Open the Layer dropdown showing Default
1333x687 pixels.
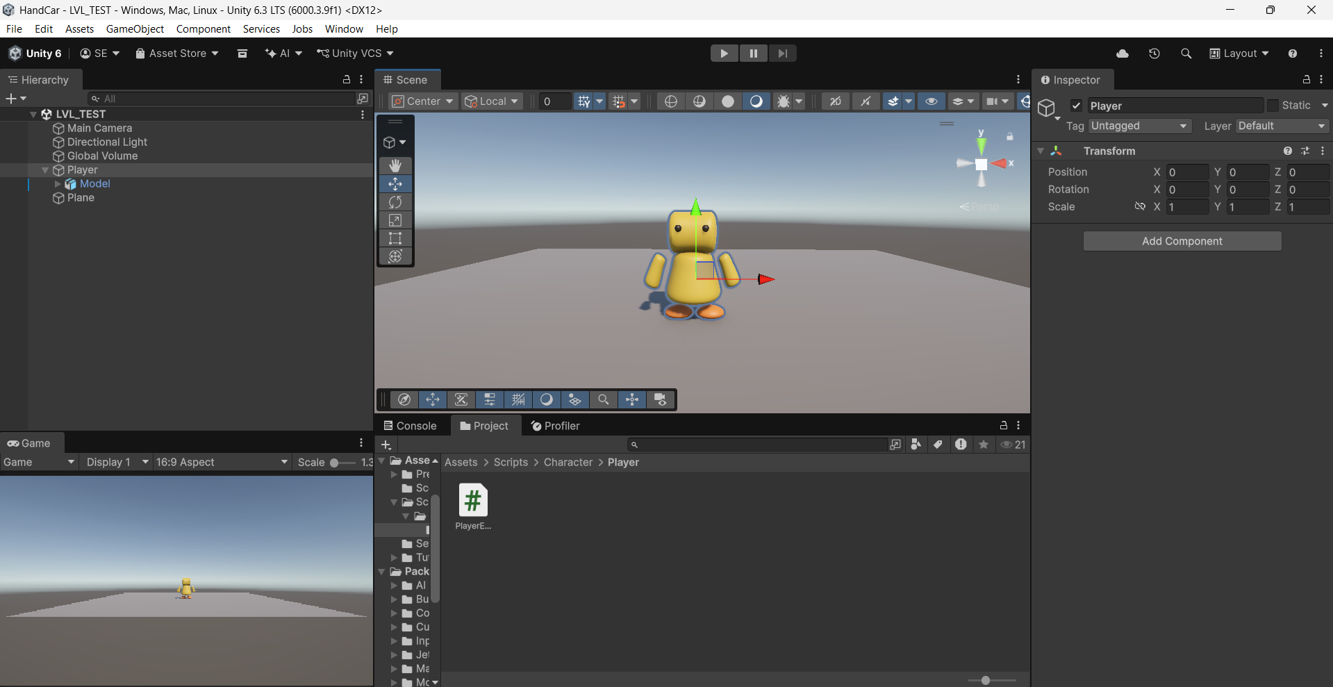point(1282,126)
